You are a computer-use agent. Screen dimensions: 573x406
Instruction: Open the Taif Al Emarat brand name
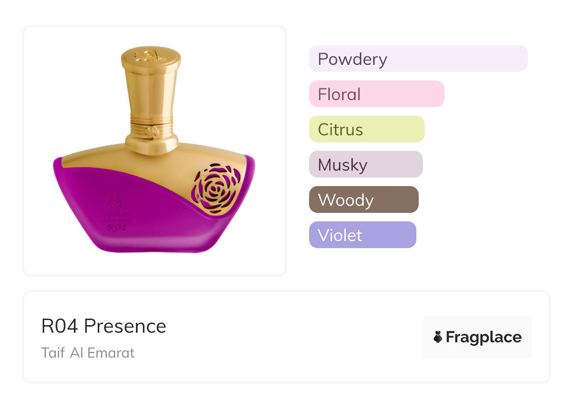pos(88,352)
